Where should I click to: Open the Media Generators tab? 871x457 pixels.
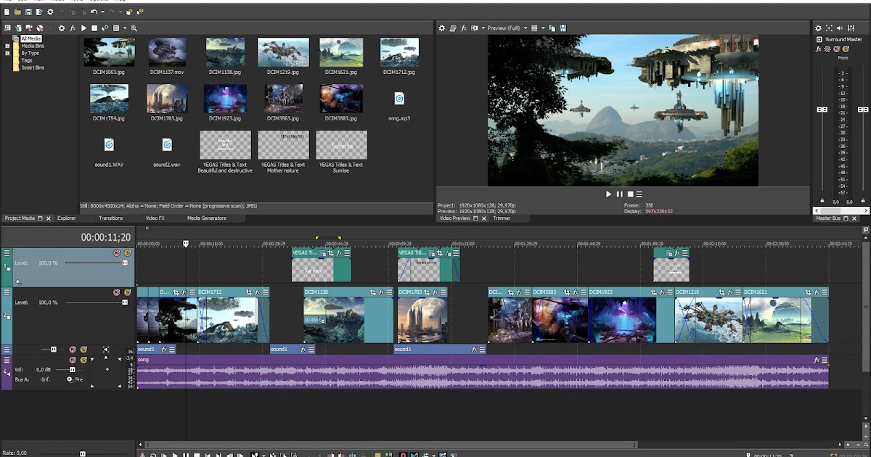tap(207, 218)
